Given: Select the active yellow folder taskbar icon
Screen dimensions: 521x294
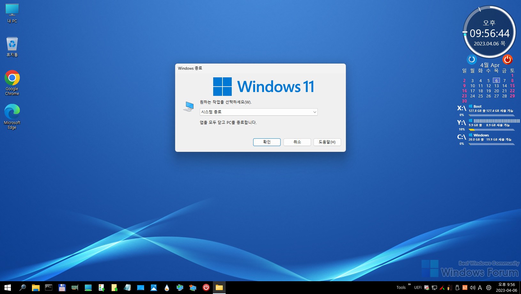Looking at the screenshot, I should [x=219, y=288].
